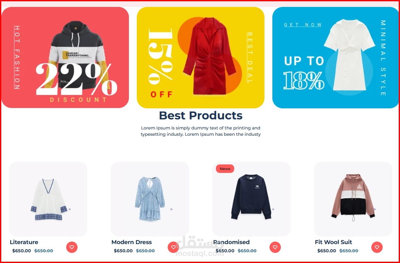Click the arrow beside the blue floral dress
400x263 pixels.
point(171,209)
